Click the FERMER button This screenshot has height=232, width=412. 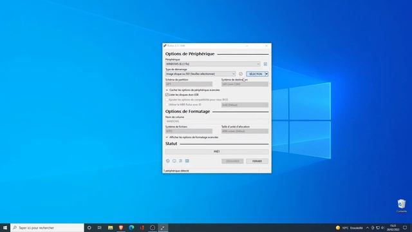coord(257,161)
